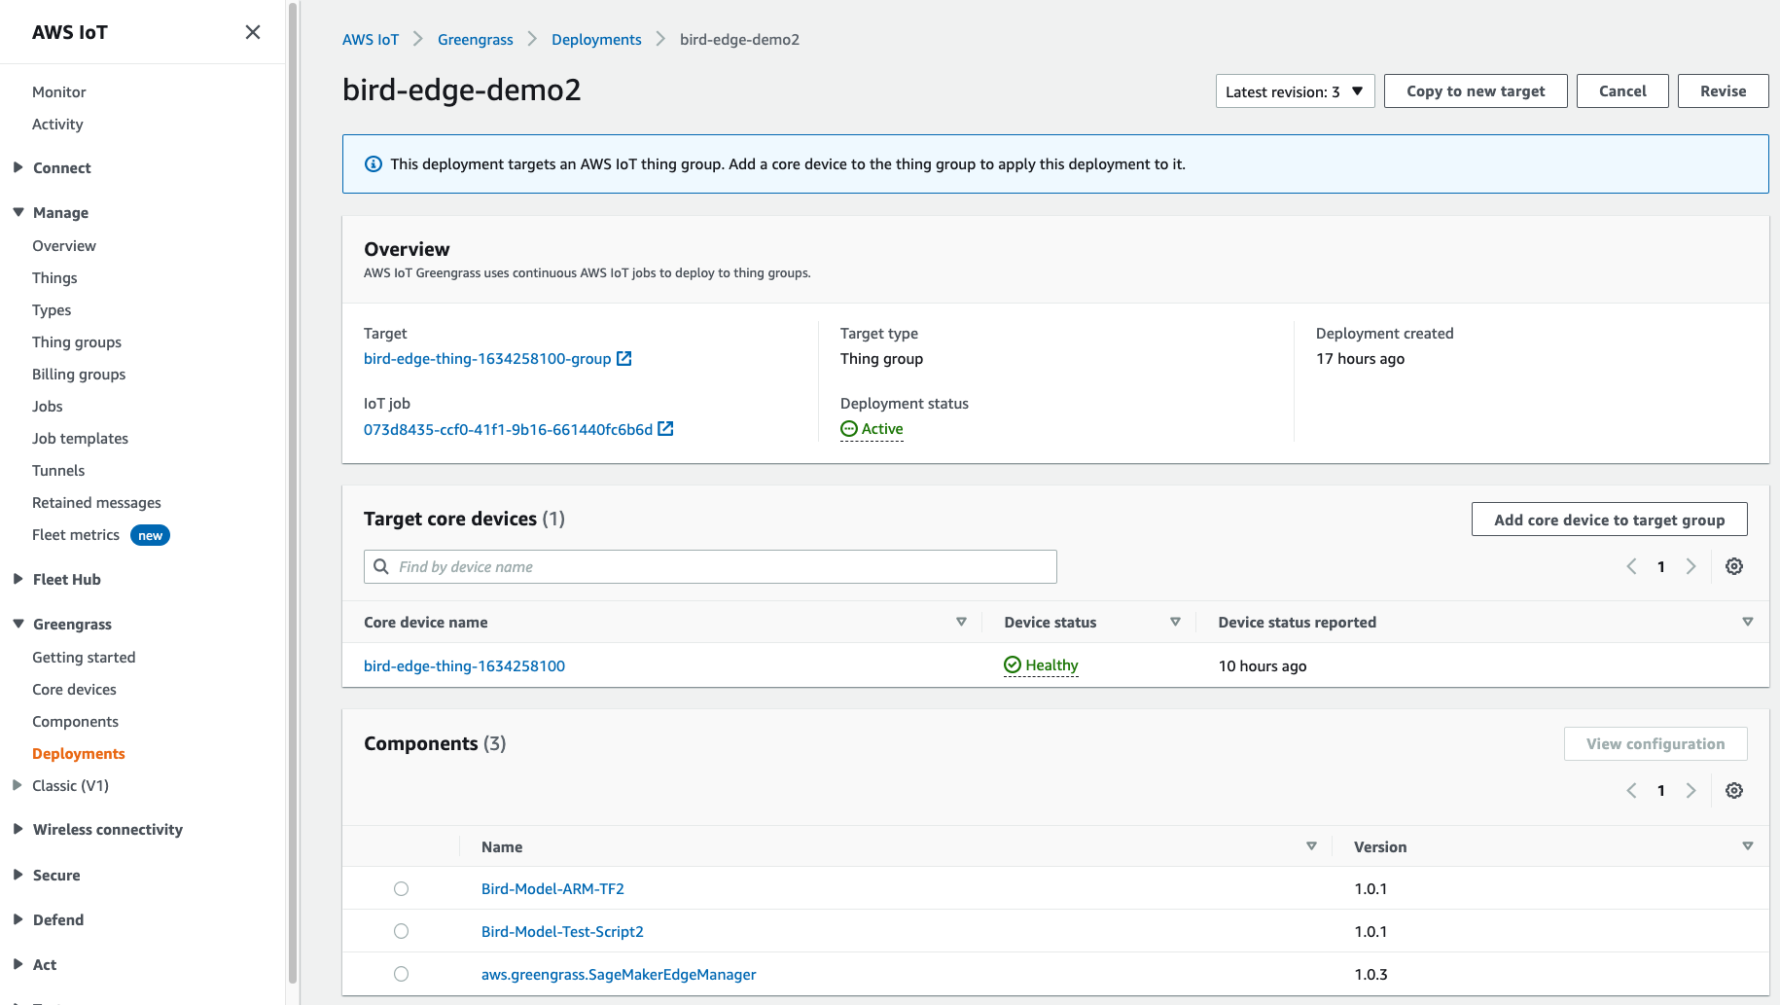The height and width of the screenshot is (1005, 1780).
Task: Go to next page of core devices
Action: click(1691, 566)
